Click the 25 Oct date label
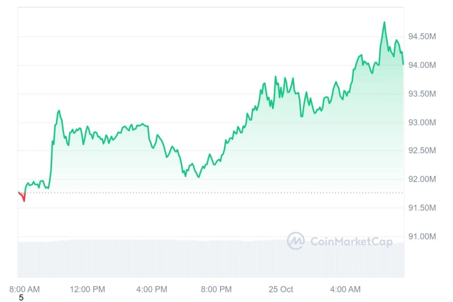Image resolution: width=453 pixels, height=302 pixels. tap(281, 289)
